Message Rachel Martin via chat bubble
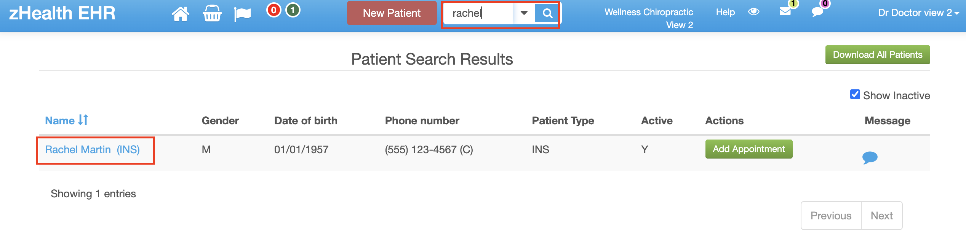 (x=870, y=157)
